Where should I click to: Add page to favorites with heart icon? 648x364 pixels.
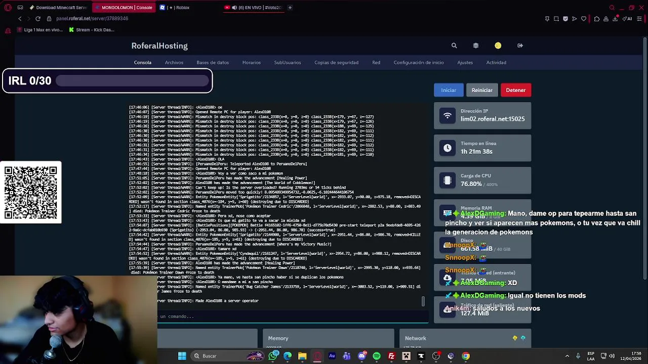584,19
